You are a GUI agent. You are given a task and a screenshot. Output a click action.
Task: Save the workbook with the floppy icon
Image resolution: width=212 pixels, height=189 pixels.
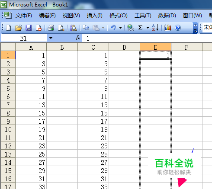pyautogui.click(x=29, y=28)
